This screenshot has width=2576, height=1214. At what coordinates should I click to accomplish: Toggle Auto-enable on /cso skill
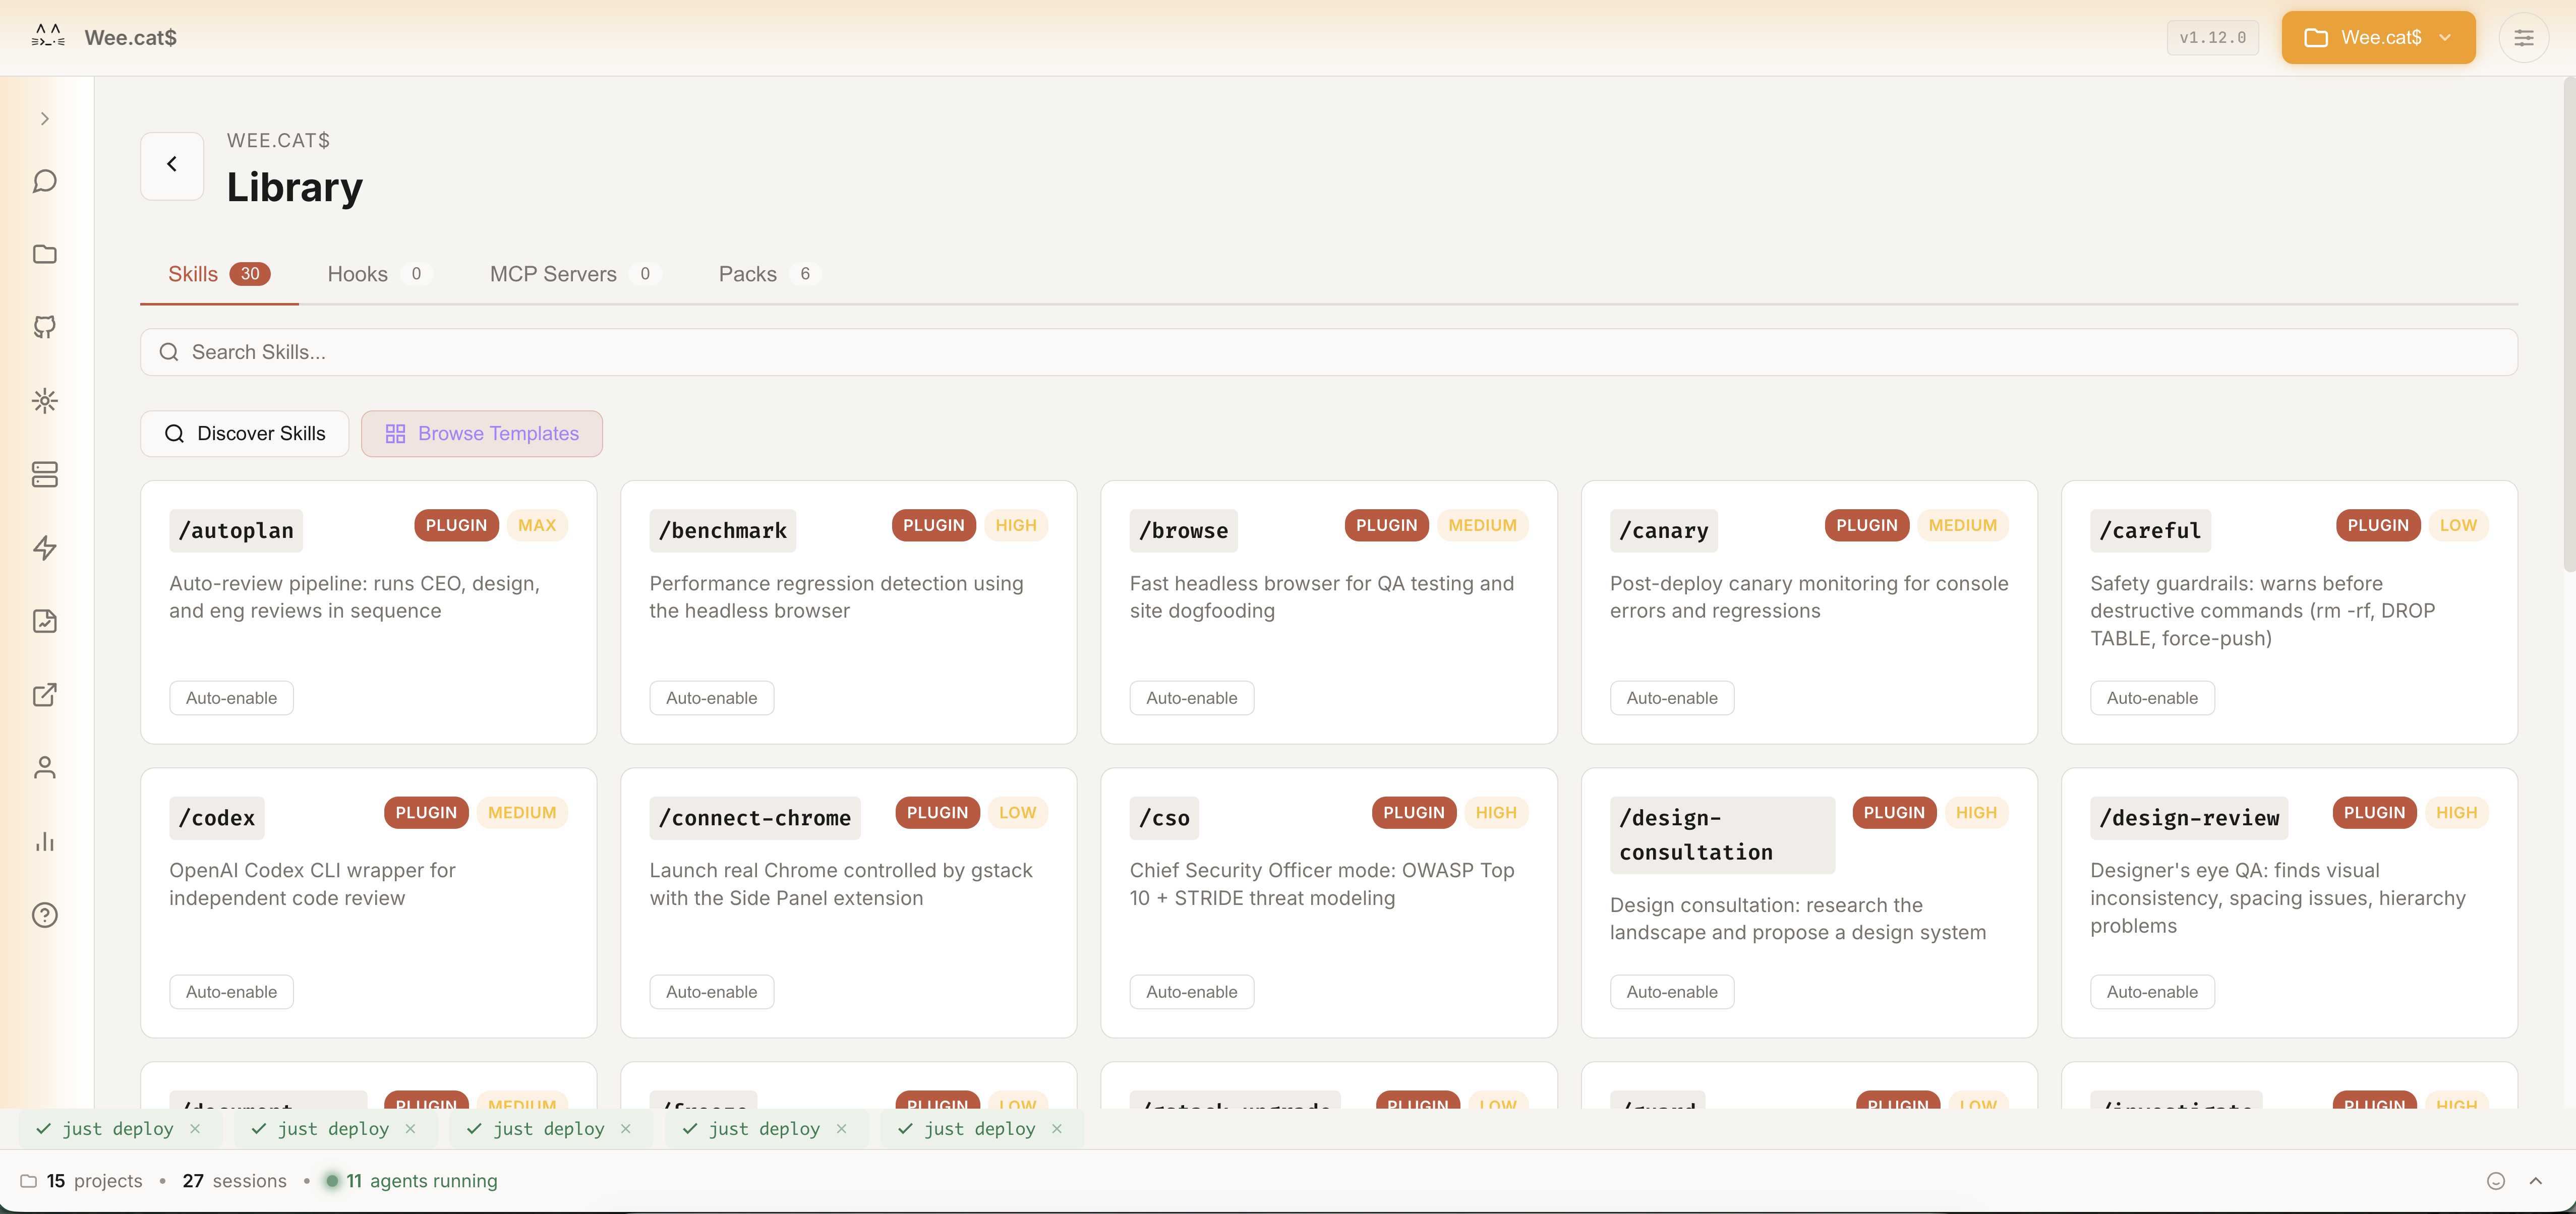point(1191,992)
